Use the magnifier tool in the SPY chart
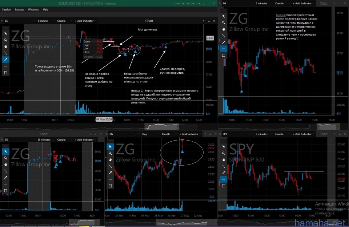The image size is (349, 227). coord(224,153)
